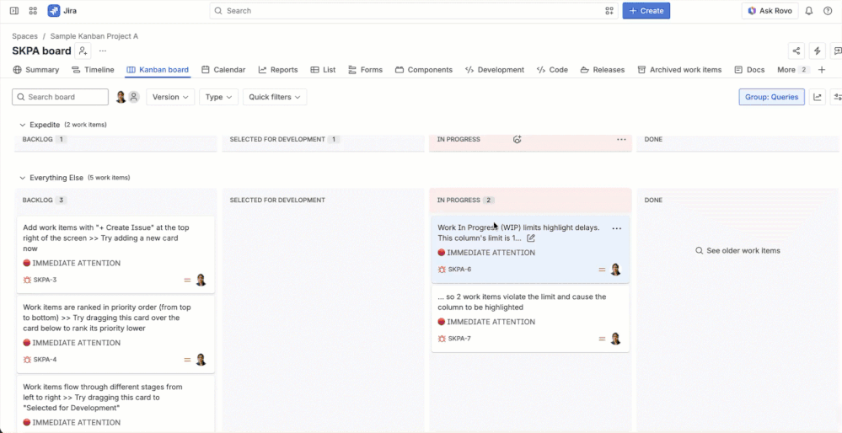Image resolution: width=842 pixels, height=433 pixels.
Task: Open the help question mark icon
Action: 828,11
